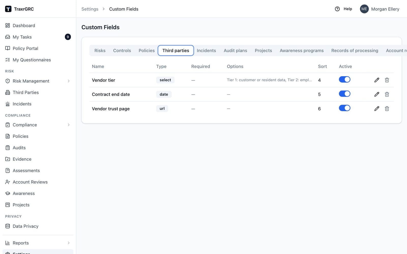The image size is (407, 254).
Task: Click the Help link text
Action: 348,9
